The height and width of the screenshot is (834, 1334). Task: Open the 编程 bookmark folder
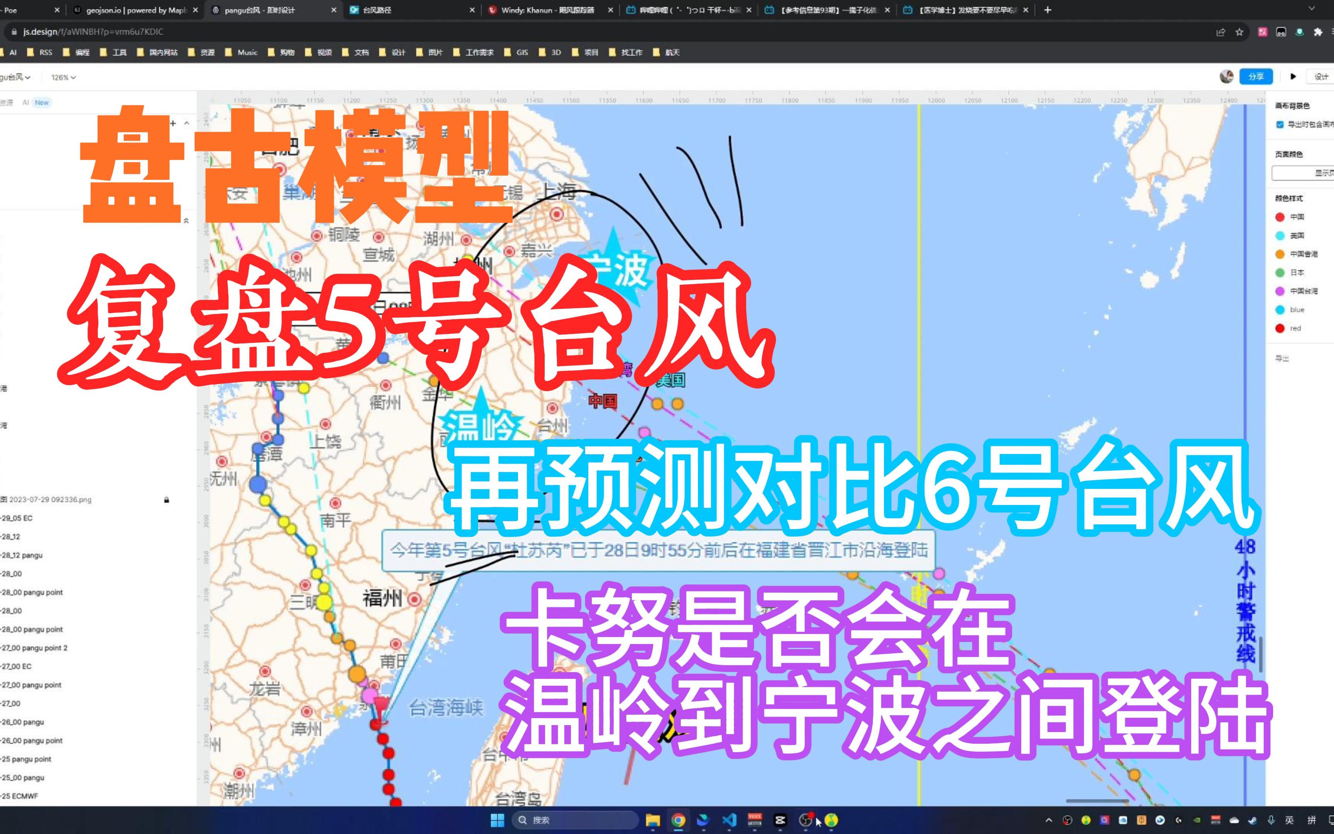(76, 53)
